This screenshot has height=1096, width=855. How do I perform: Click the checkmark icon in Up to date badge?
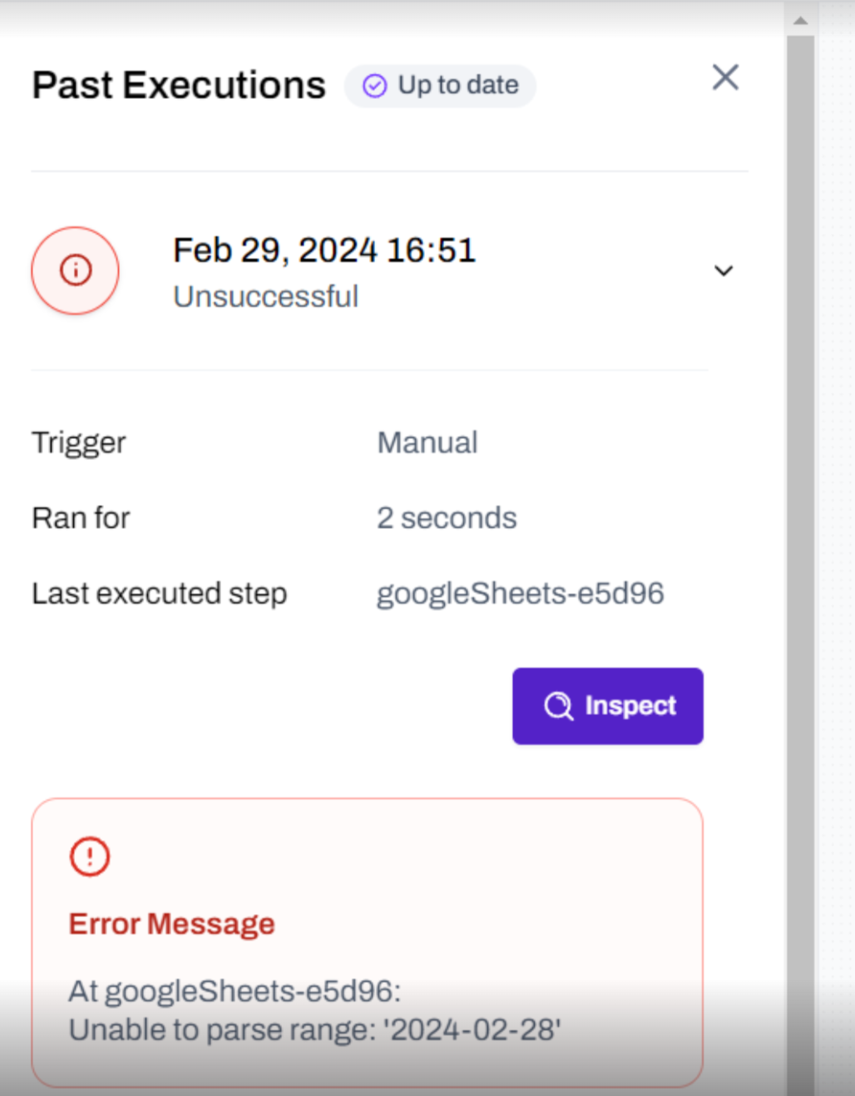point(374,86)
